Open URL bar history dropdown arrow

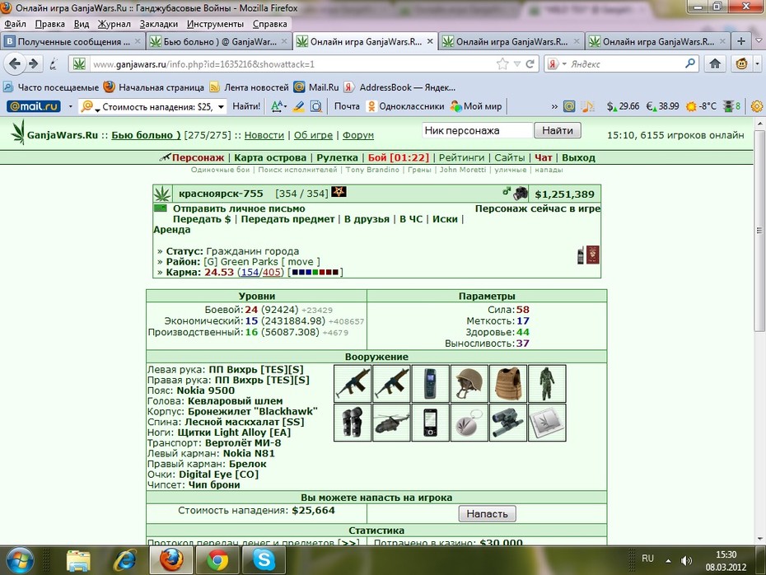pos(517,64)
